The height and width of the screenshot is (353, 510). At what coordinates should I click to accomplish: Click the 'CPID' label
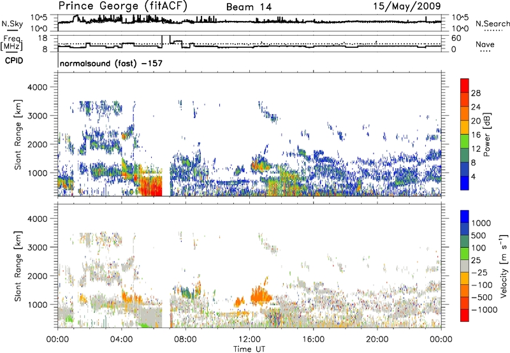coord(14,61)
